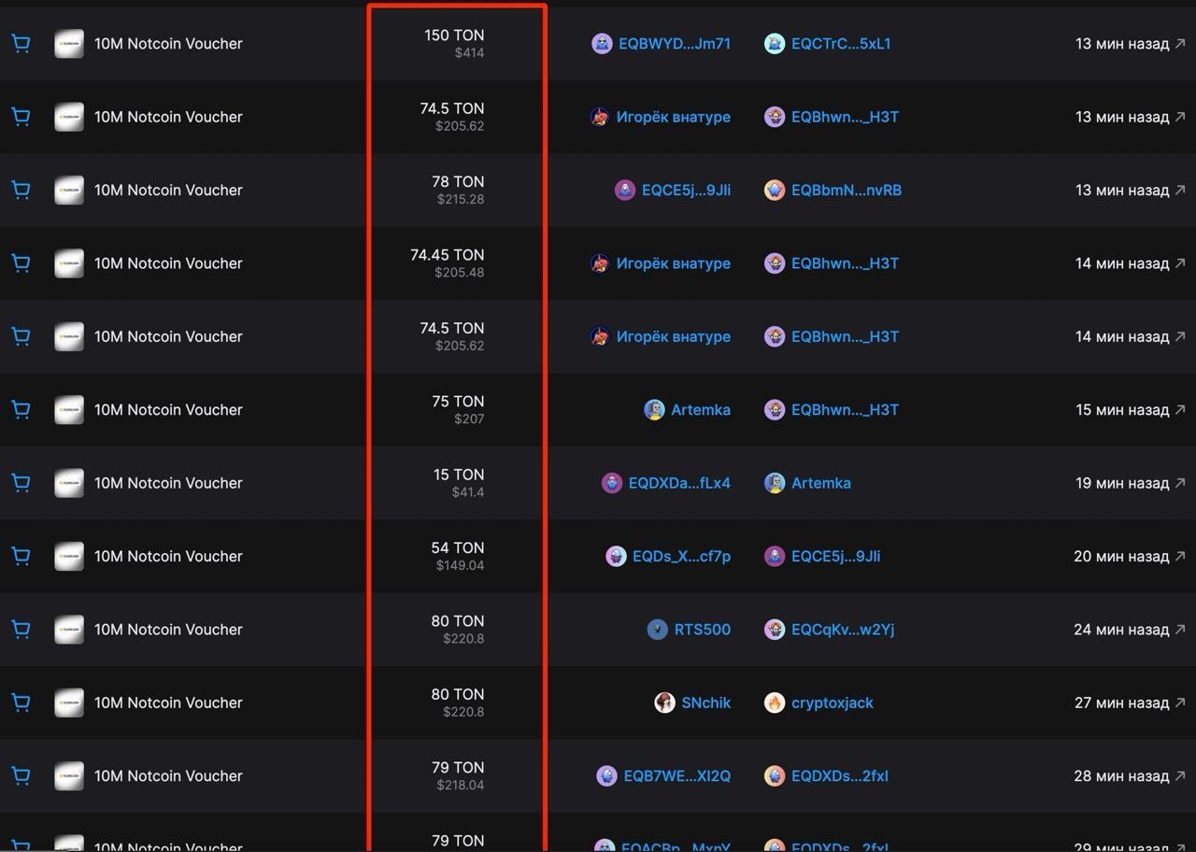Open buyer address EQCTrC...5xL1
This screenshot has height=852, width=1196.
click(840, 44)
